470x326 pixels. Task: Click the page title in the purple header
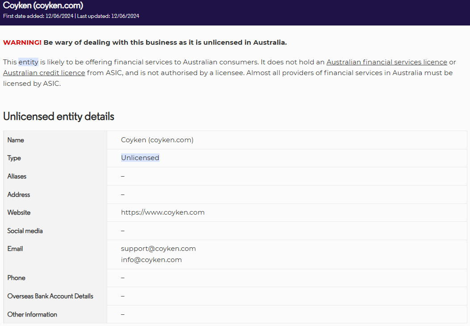(x=43, y=6)
